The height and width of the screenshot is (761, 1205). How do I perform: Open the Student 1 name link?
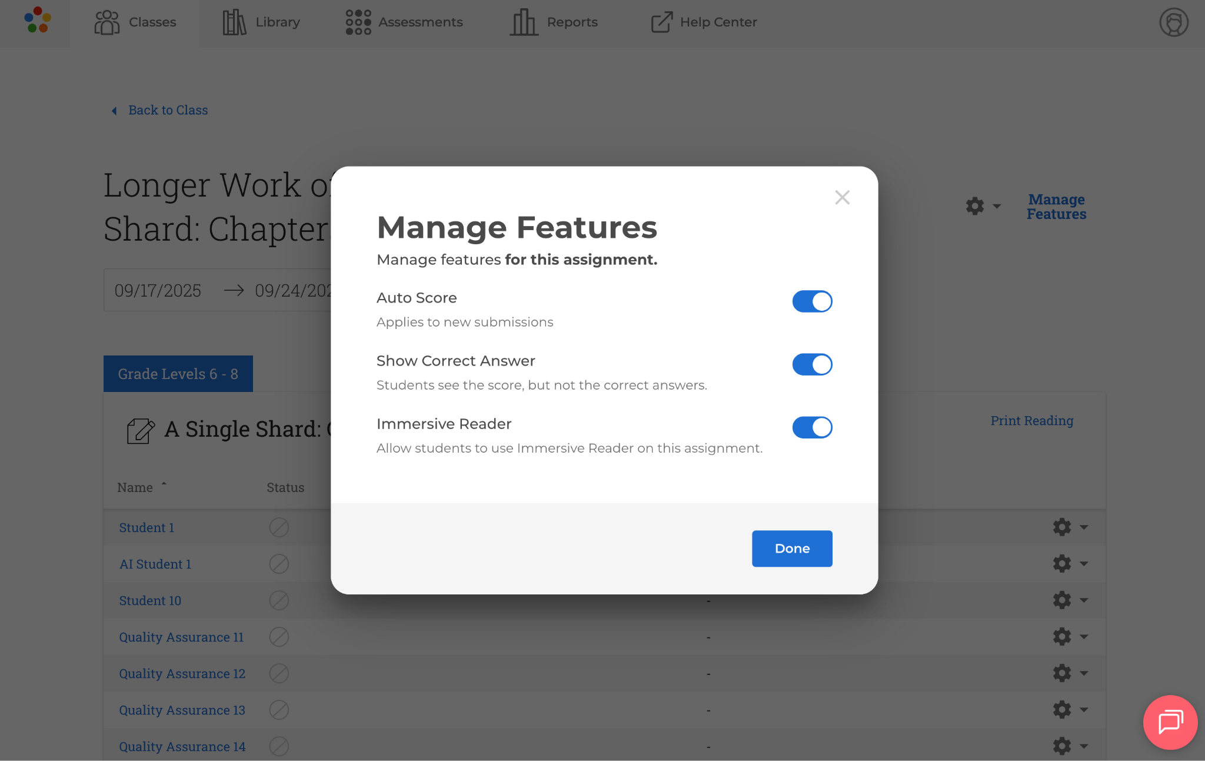[147, 527]
